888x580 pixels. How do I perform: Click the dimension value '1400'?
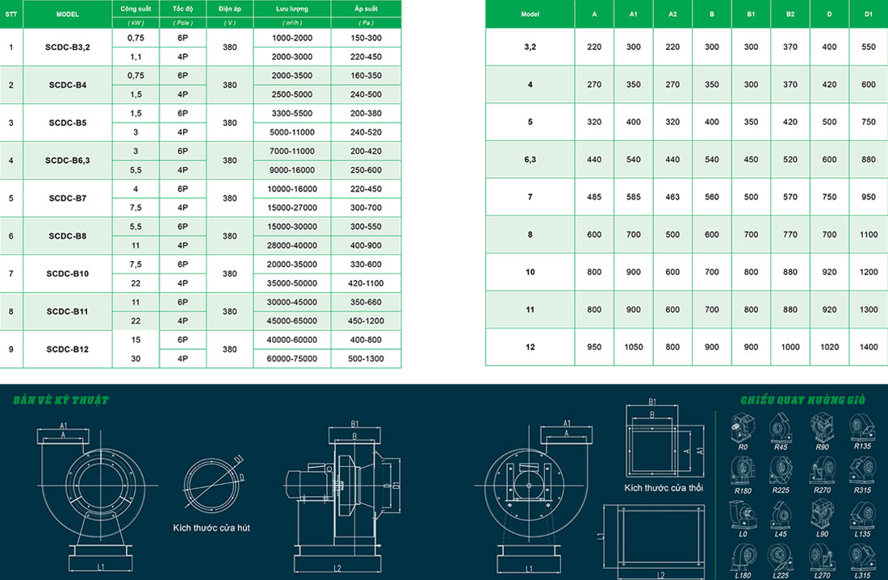868,347
